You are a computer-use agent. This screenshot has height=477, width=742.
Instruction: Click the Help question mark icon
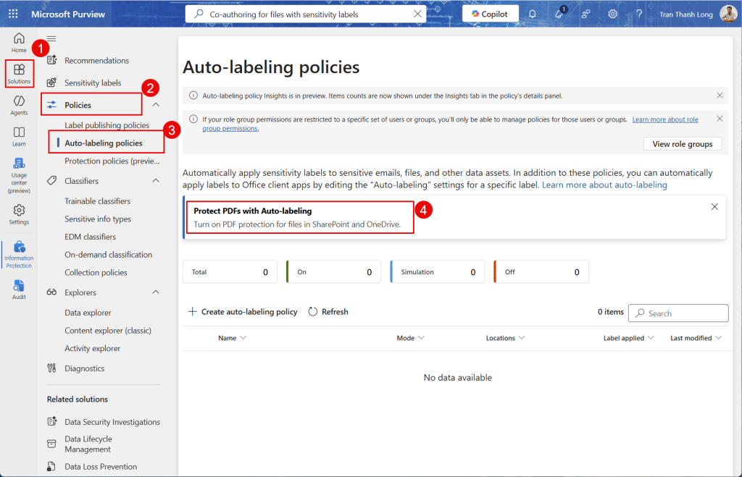639,14
